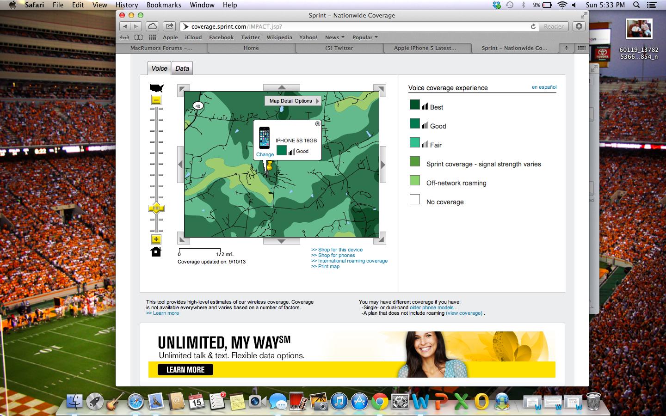Screen dimensions: 666x416
Task: Click the Wi-Fi status icon
Action: 562,5
